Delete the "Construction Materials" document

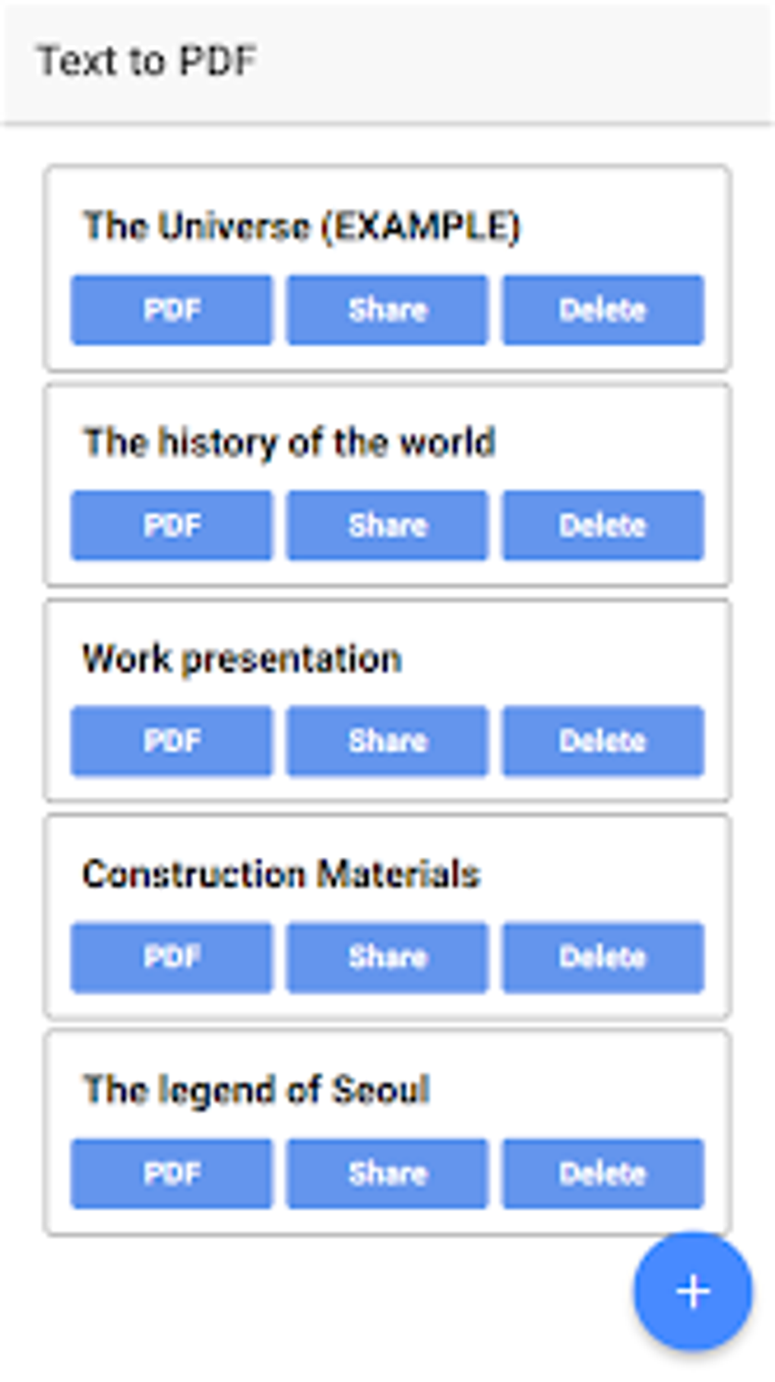pos(601,956)
